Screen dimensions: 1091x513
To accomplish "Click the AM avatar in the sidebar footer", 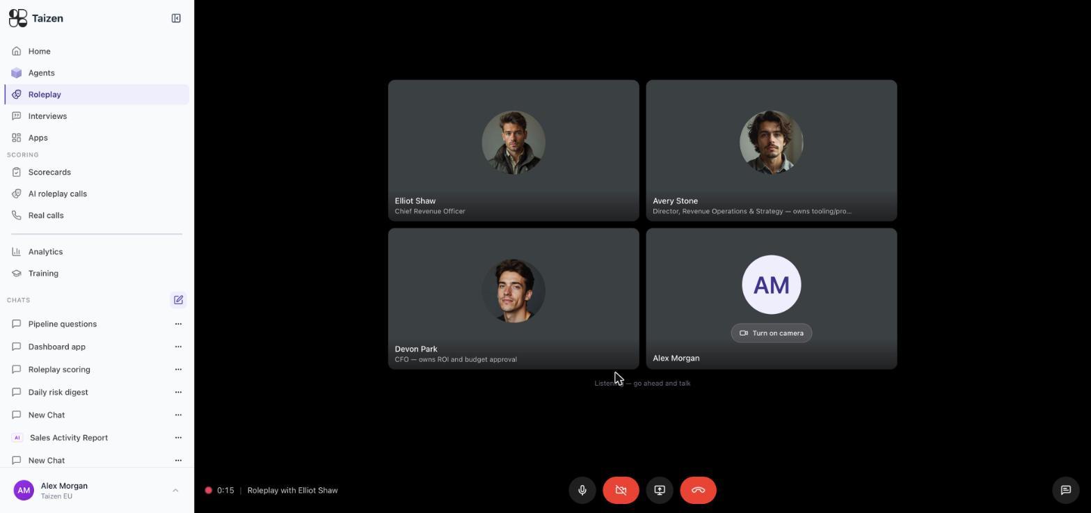I will pos(24,490).
